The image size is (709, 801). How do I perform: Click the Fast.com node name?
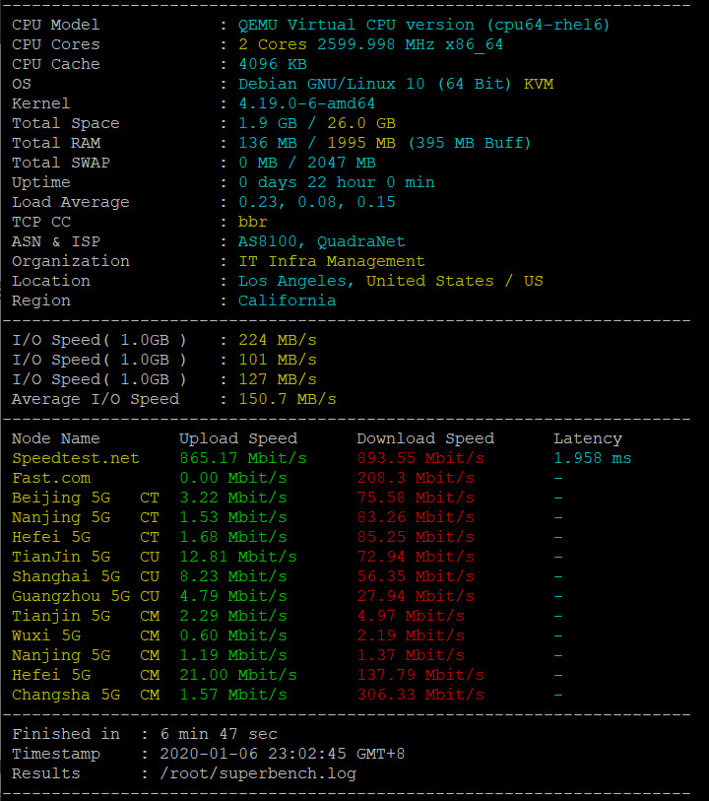(51, 478)
